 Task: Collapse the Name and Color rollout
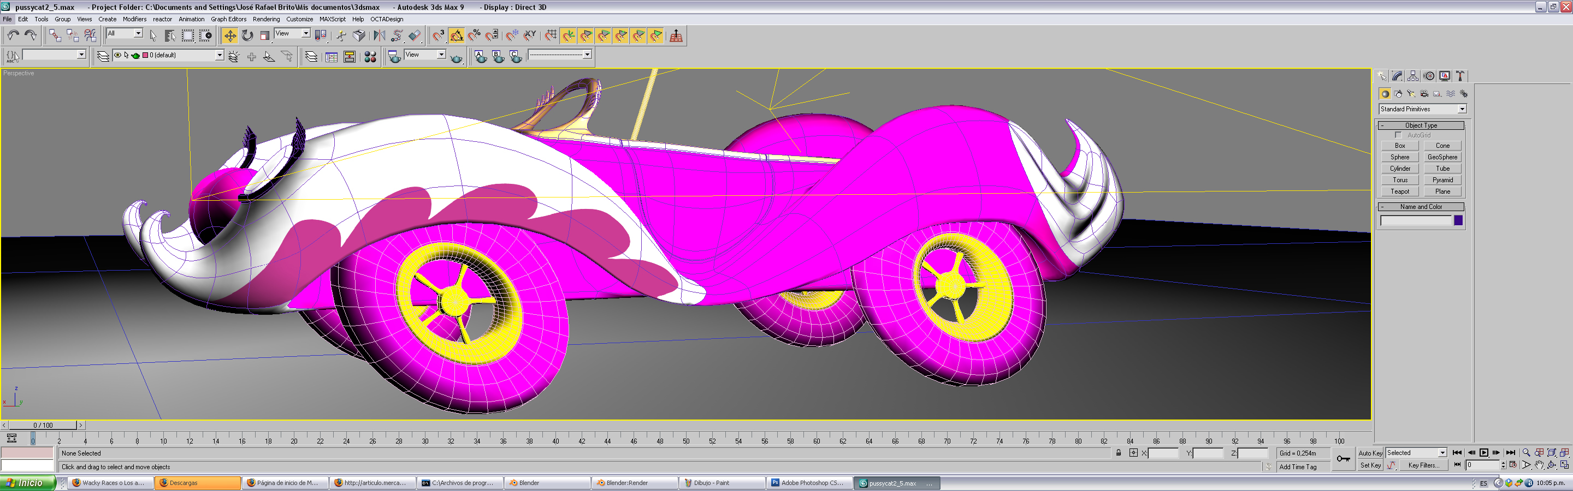click(1421, 207)
